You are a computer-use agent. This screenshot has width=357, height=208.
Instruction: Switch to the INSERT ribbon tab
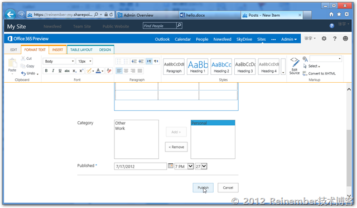[x=57, y=50]
